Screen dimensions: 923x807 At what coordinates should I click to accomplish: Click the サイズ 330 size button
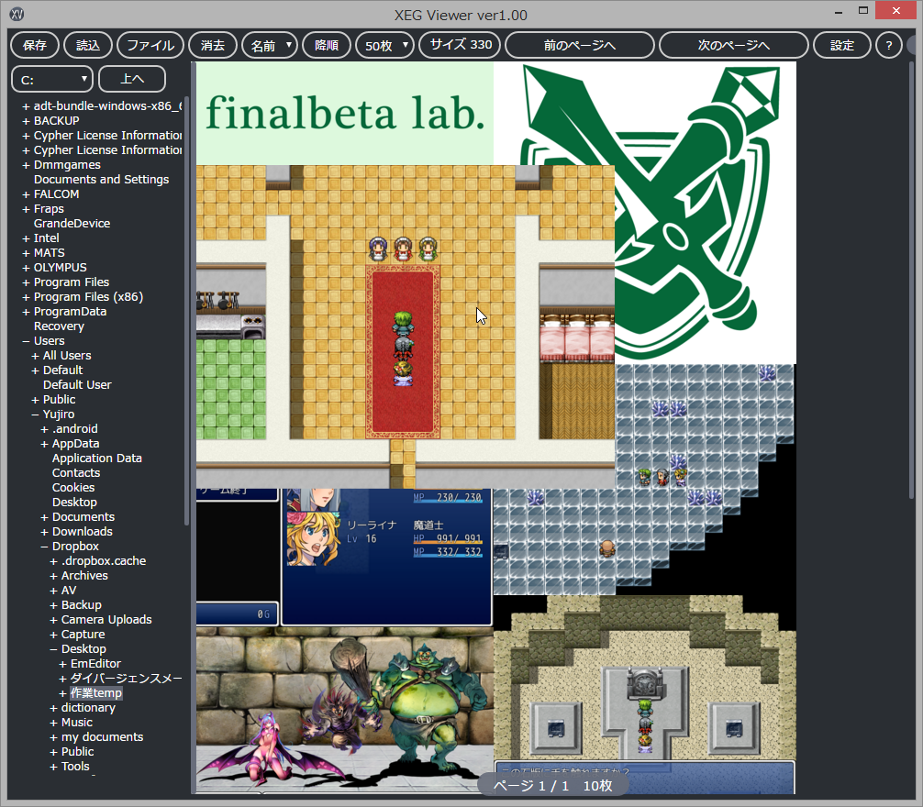tap(461, 45)
